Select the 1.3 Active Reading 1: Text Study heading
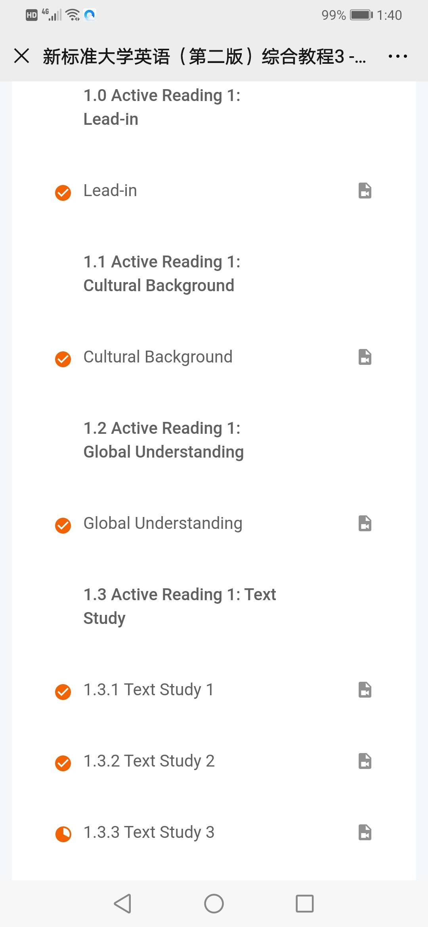Viewport: 428px width, 927px height. tap(179, 607)
